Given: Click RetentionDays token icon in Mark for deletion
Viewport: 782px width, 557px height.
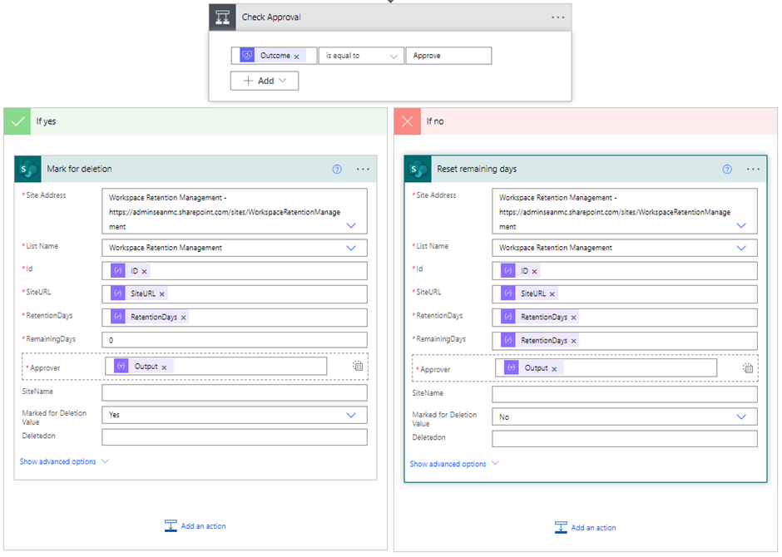Looking at the screenshot, I should click(x=117, y=317).
